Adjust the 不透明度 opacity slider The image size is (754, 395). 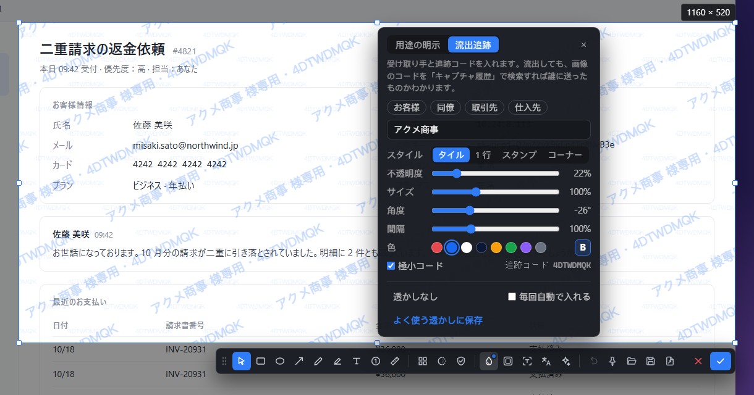[496, 173]
